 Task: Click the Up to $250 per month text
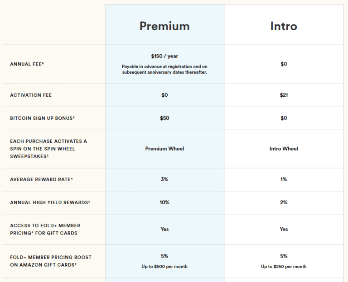(284, 267)
